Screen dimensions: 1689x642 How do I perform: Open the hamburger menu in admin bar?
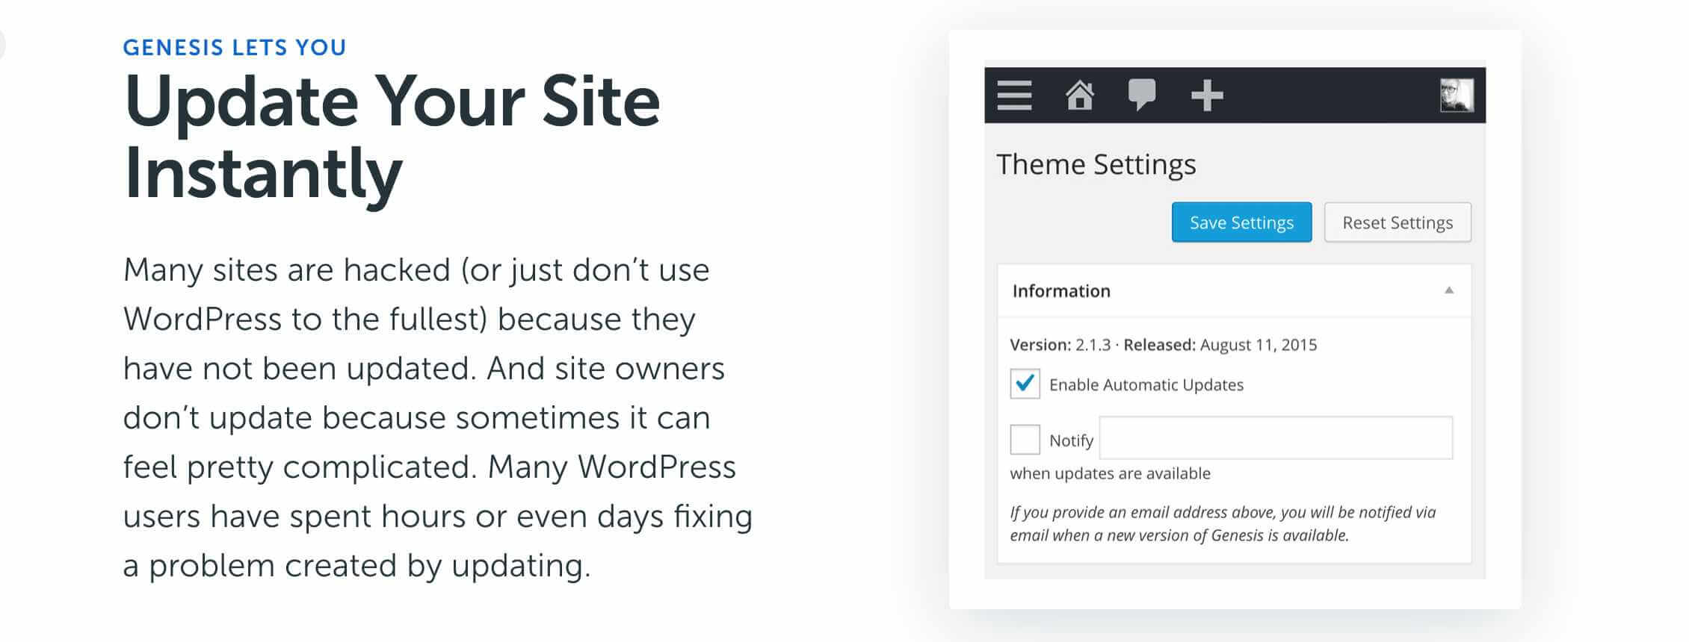1014,96
